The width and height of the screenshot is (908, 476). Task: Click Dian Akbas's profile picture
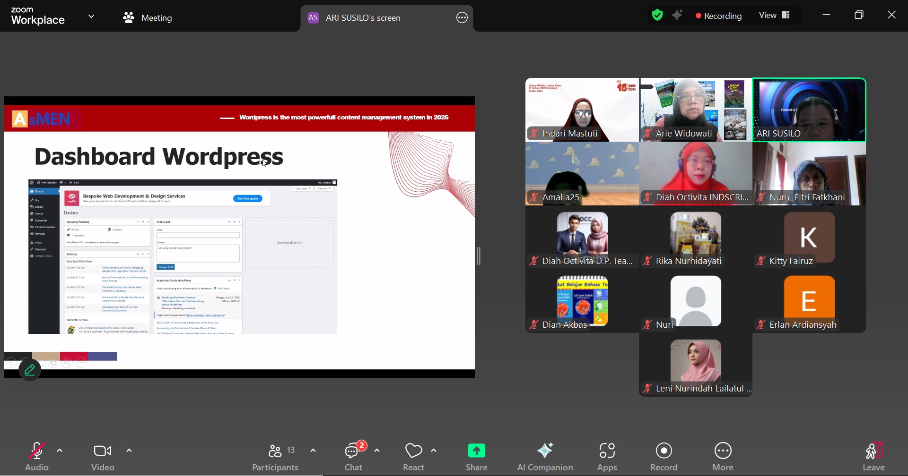tap(582, 300)
